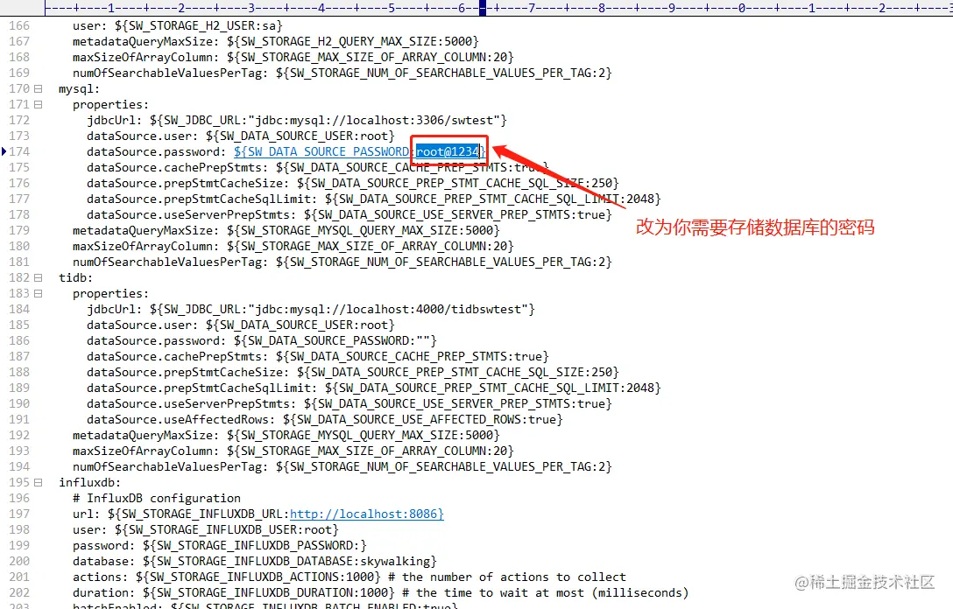Collapse the tidb fold marker, line 182
Image resolution: width=953 pixels, height=609 pixels.
[x=39, y=277]
